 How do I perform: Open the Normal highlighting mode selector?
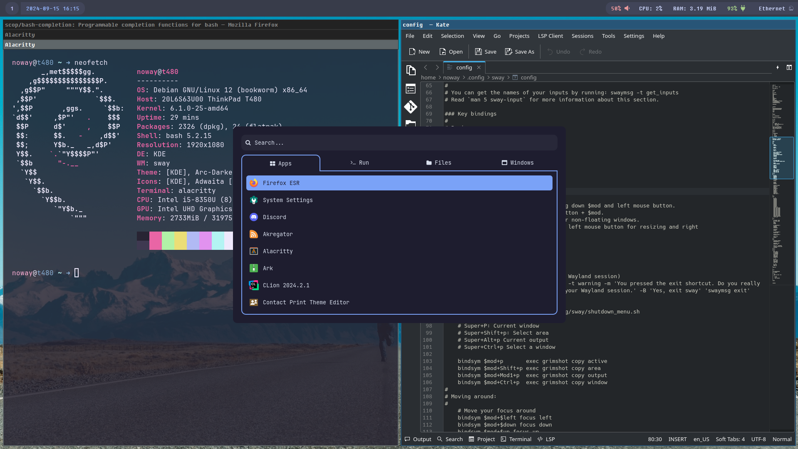click(x=782, y=439)
